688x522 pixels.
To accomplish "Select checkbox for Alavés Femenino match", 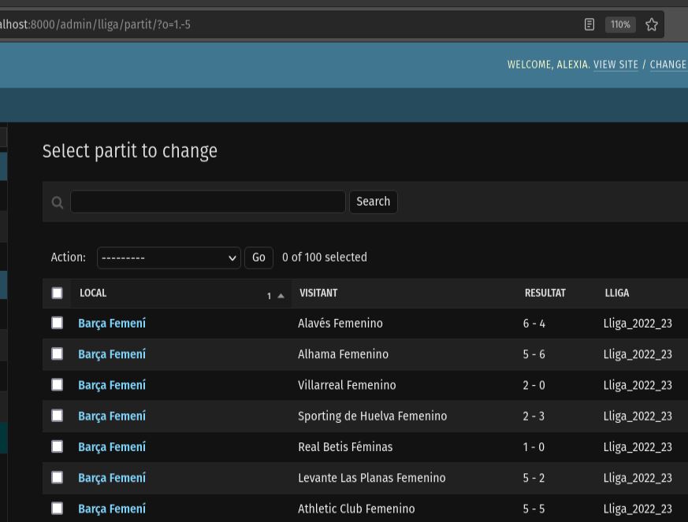I will point(57,323).
